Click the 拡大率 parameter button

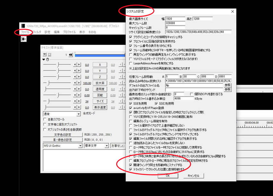pyautogui.click(x=100, y=83)
